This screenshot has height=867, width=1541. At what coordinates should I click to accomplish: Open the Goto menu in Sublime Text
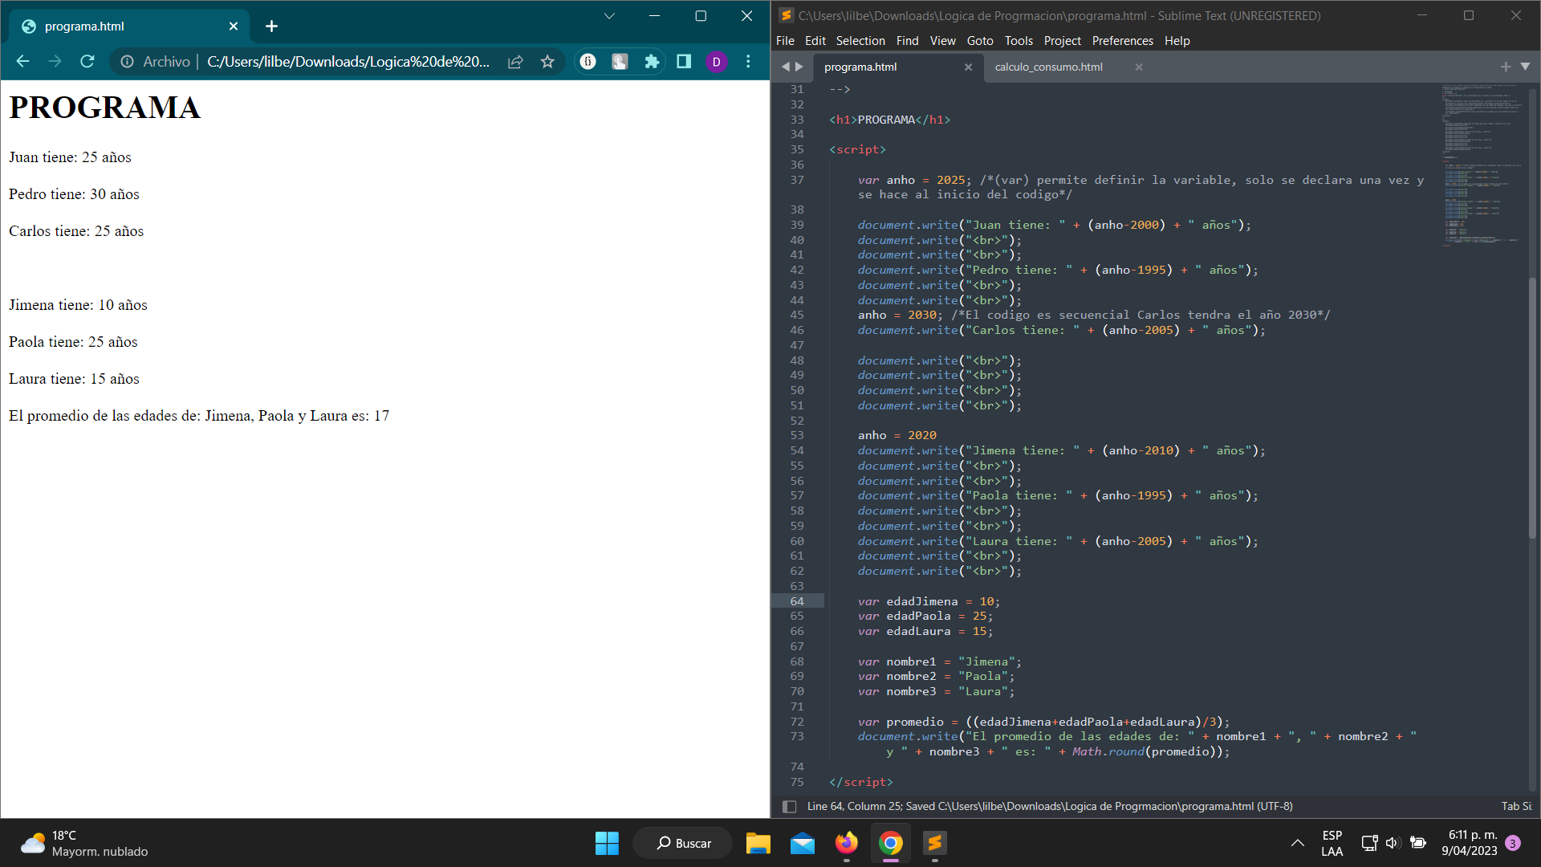pos(980,41)
